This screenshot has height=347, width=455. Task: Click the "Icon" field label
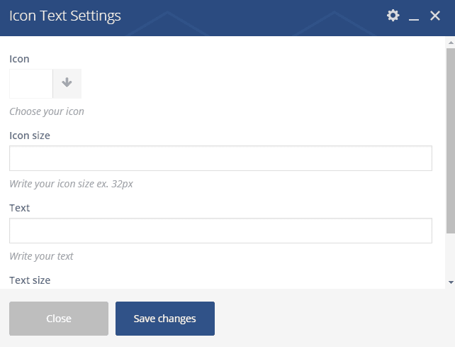point(19,59)
